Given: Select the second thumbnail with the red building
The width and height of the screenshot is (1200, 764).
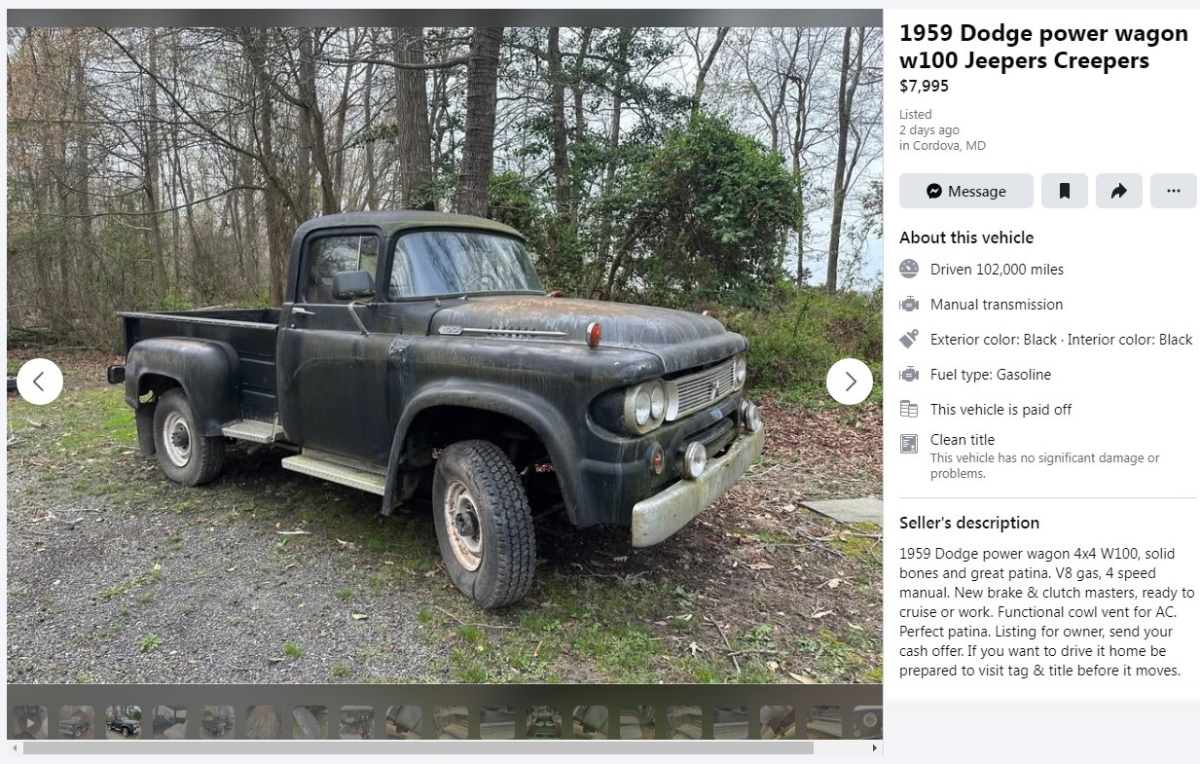Looking at the screenshot, I should pos(77,722).
